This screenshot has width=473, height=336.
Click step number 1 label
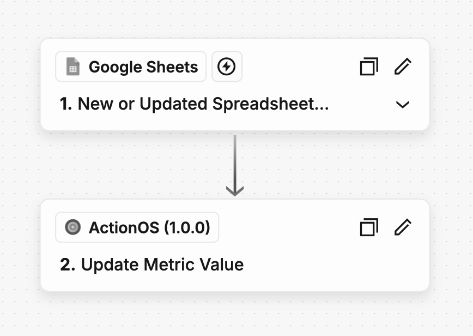tap(66, 104)
